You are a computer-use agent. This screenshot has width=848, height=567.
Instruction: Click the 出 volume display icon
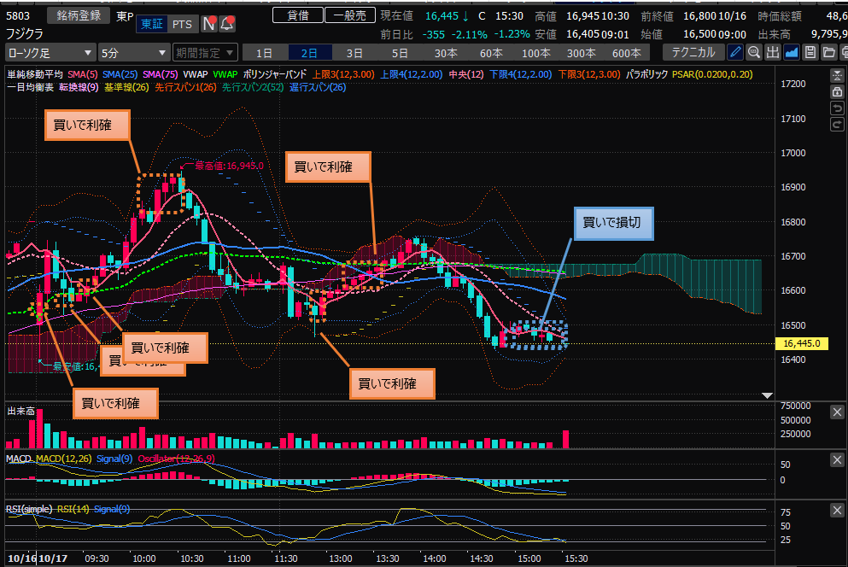tap(773, 52)
